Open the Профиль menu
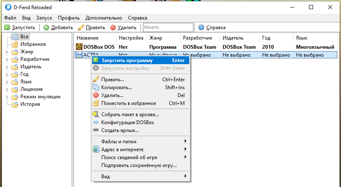Image resolution: width=341 pixels, height=187 pixels. [x=69, y=18]
